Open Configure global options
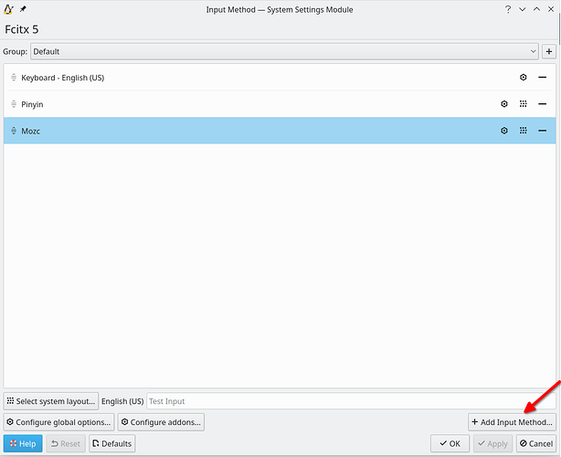Image resolution: width=561 pixels, height=457 pixels. [58, 422]
